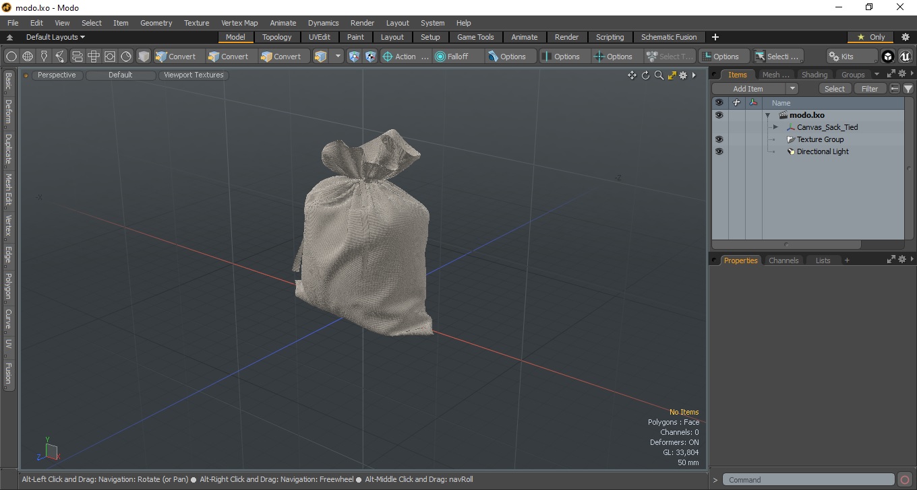Screen dimensions: 917x490
Task: Click the viewport maximize arrows icon
Action: pos(672,75)
